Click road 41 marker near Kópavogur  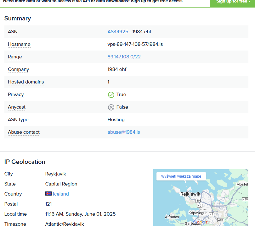point(212,215)
